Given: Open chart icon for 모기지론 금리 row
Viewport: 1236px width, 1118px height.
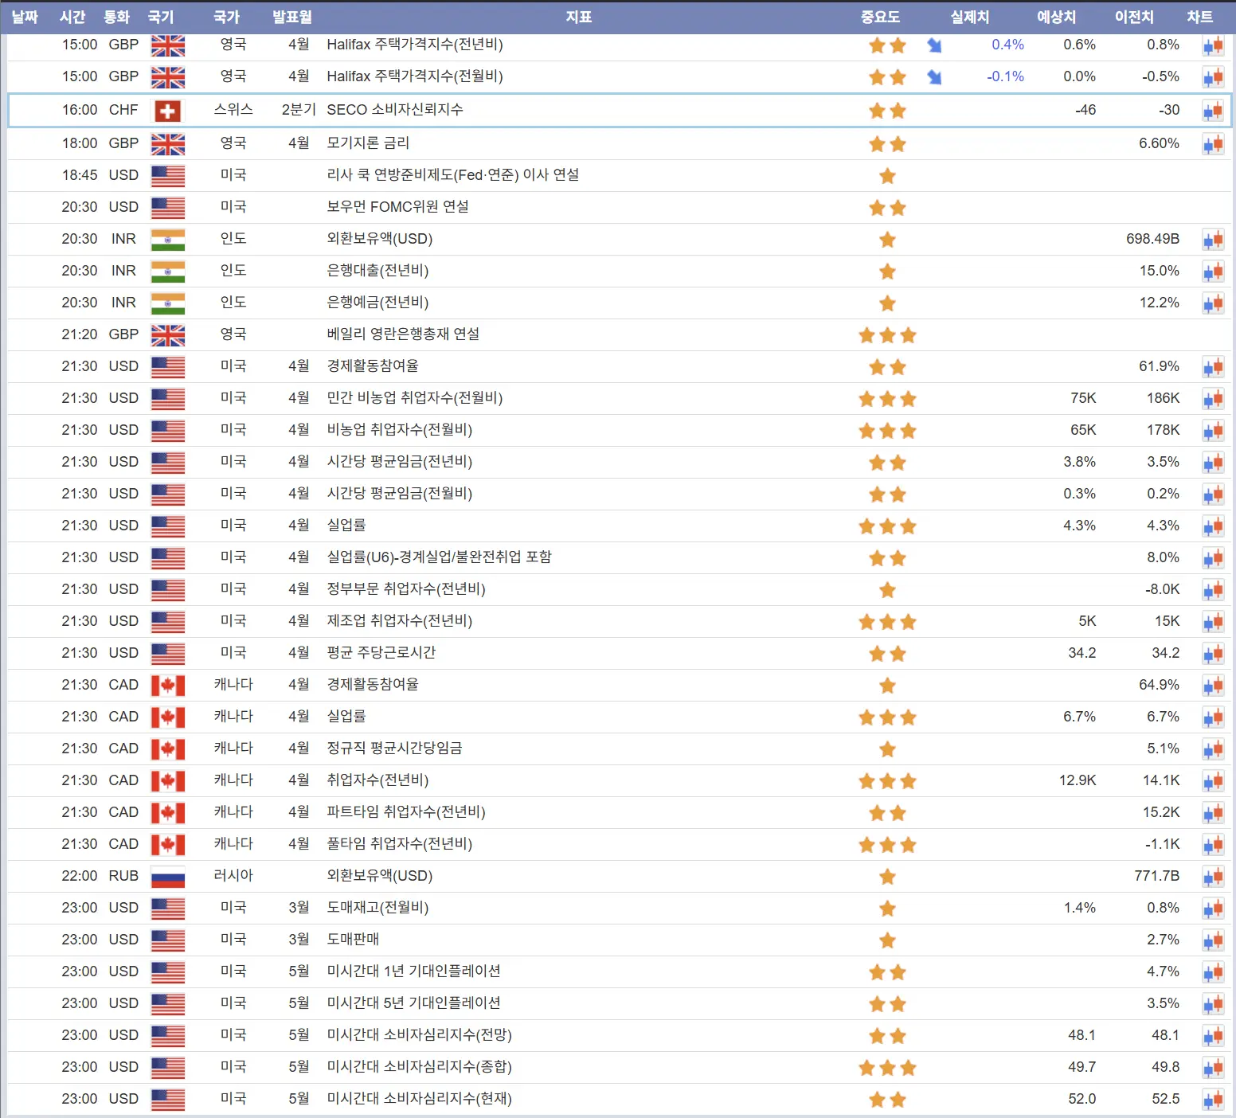Looking at the screenshot, I should [x=1213, y=144].
